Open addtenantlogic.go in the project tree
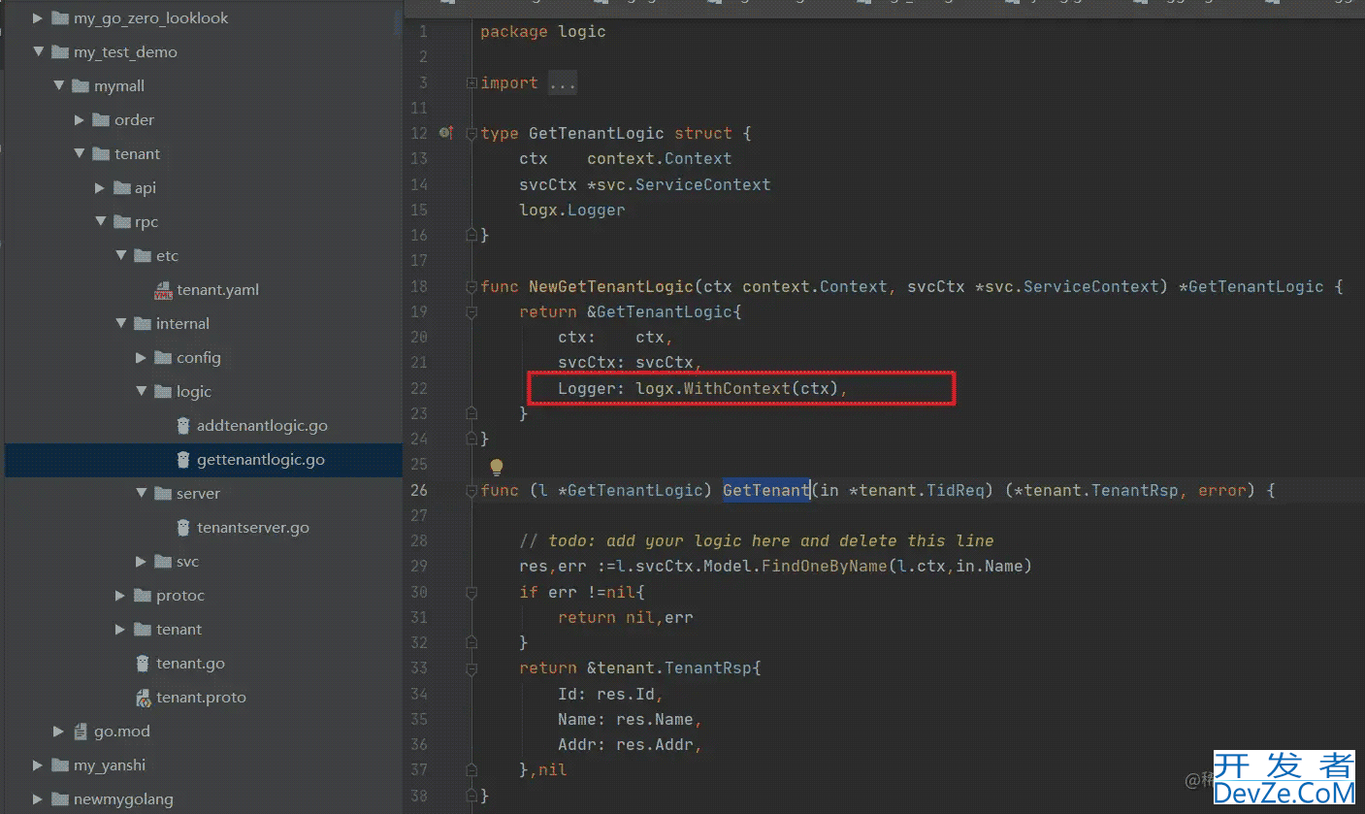This screenshot has height=814, width=1365. tap(262, 426)
